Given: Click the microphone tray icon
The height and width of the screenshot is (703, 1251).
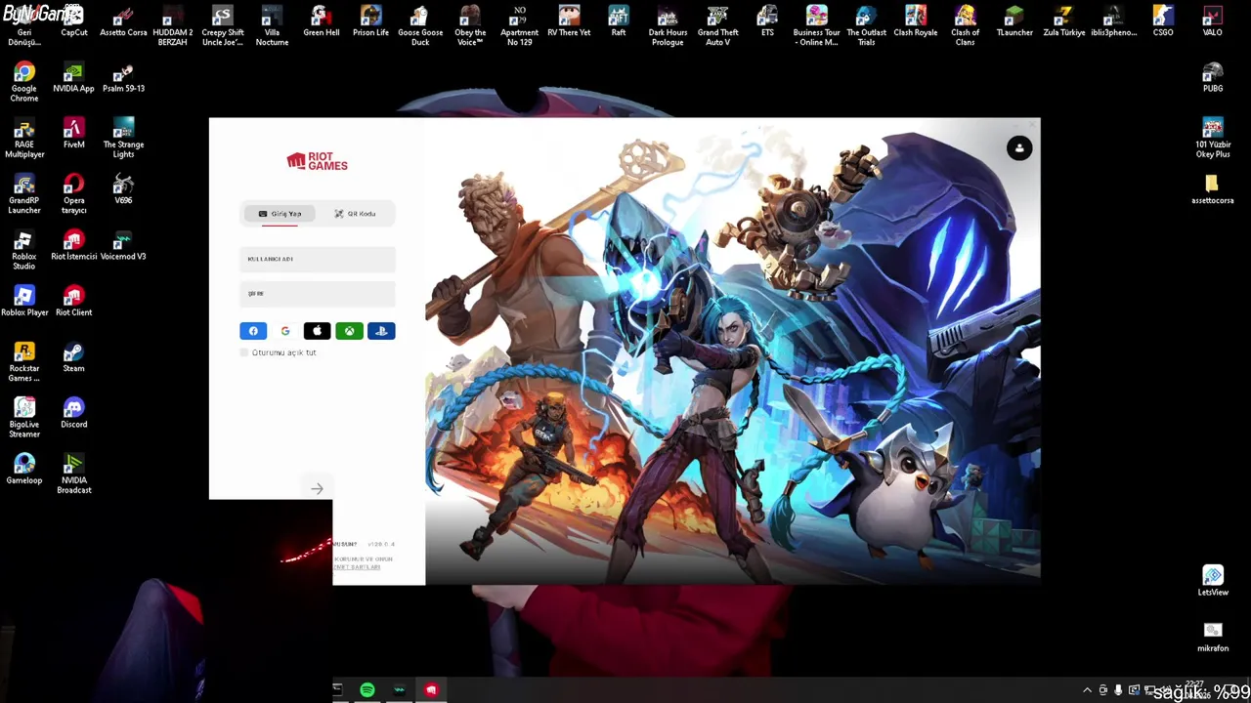Looking at the screenshot, I should click(x=1118, y=690).
